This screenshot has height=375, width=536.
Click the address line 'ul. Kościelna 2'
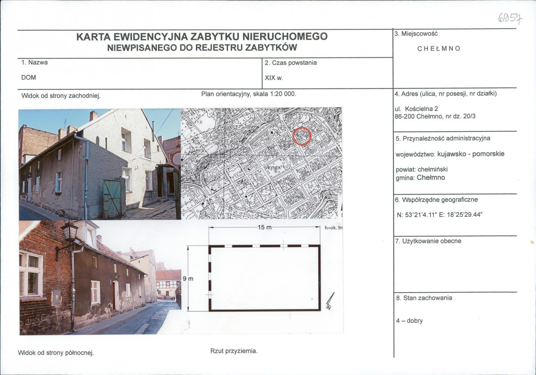tap(416, 109)
